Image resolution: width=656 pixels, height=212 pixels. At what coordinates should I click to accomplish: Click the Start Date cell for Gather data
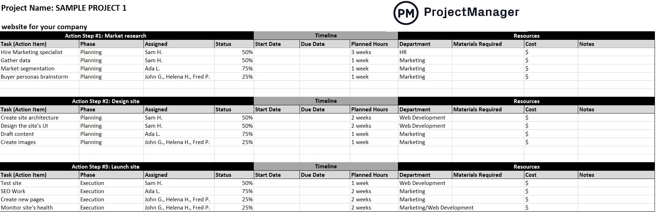(x=277, y=60)
